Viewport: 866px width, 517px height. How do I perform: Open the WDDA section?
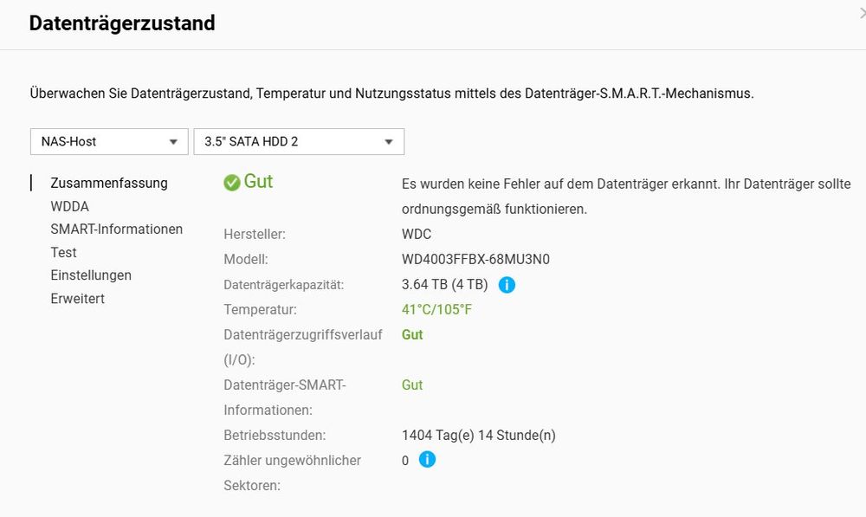coord(69,207)
